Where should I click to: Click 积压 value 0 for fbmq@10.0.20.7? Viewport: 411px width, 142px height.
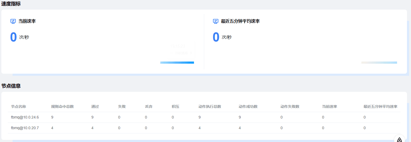pos(173,128)
